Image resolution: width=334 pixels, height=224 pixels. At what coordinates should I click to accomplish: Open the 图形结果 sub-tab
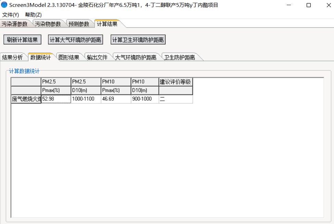coord(69,57)
